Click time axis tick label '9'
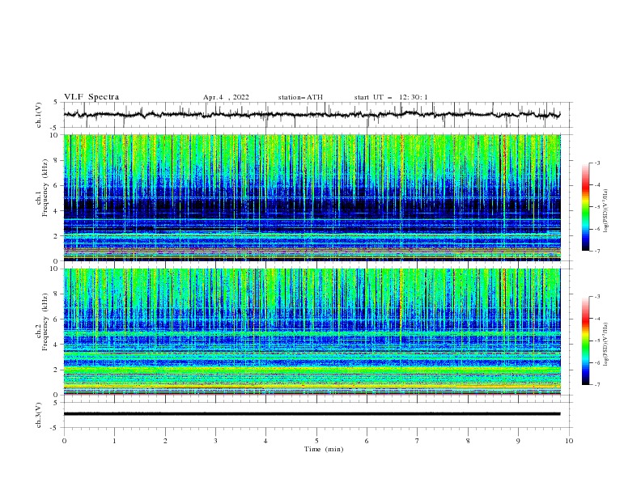641x495 pixels. (x=518, y=441)
